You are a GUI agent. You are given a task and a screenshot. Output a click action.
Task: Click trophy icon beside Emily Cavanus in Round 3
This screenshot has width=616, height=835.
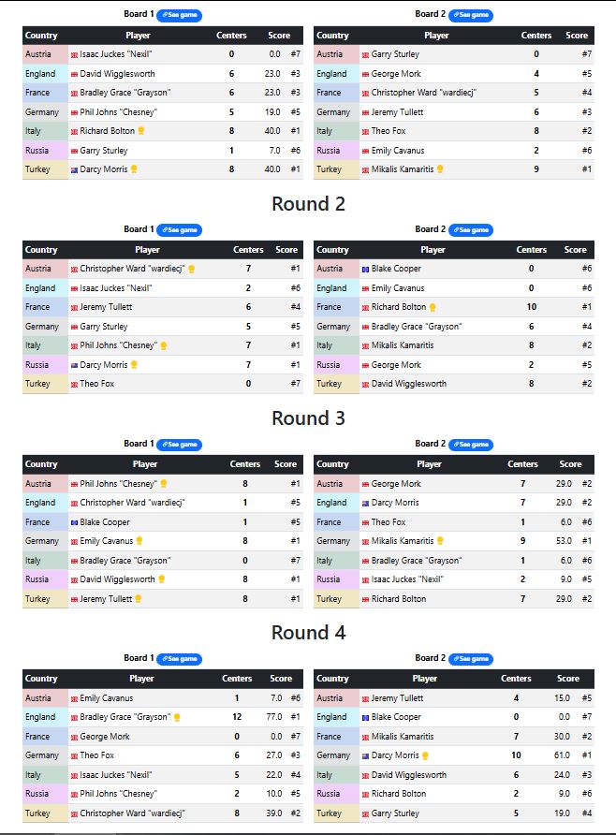pos(139,541)
